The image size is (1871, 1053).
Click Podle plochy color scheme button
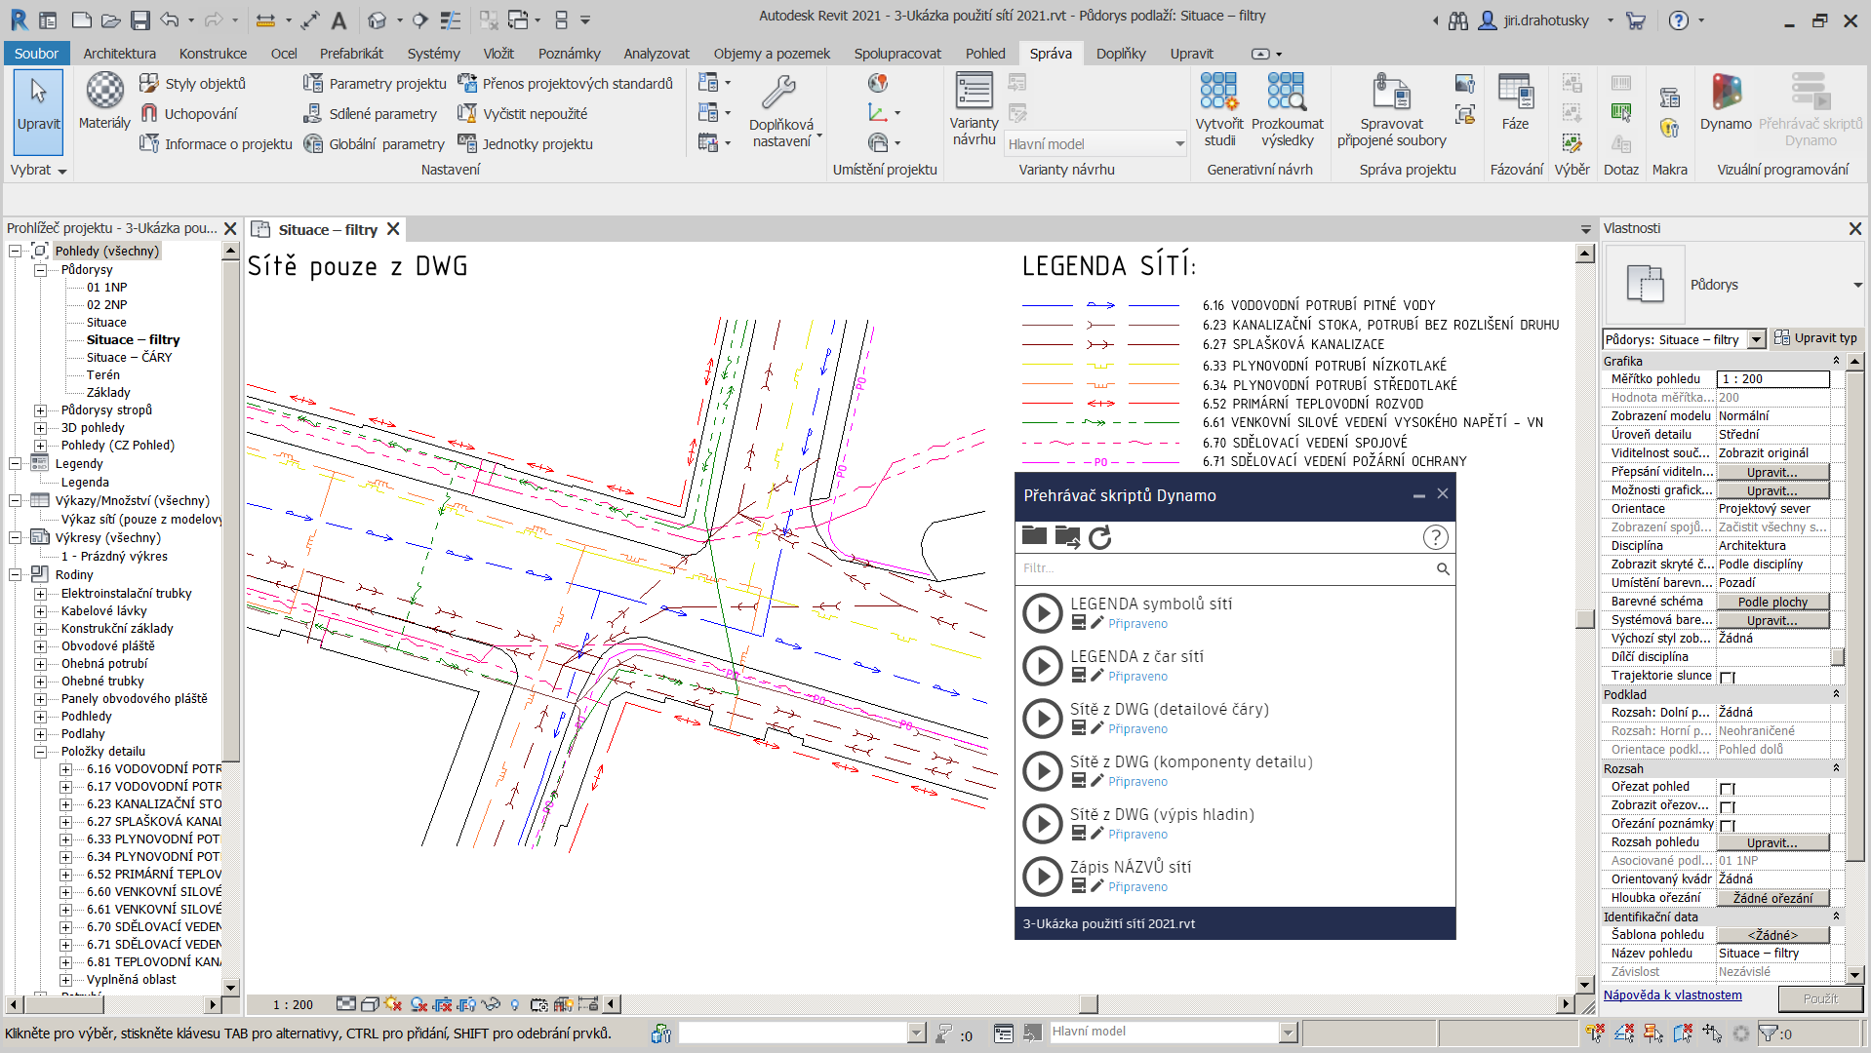pos(1772,603)
